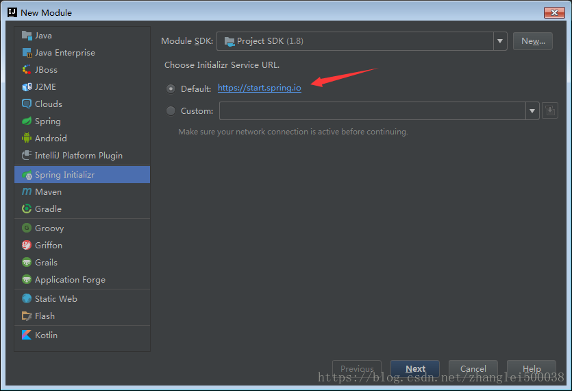
Task: Select the Groovy list entry
Action: [82, 228]
